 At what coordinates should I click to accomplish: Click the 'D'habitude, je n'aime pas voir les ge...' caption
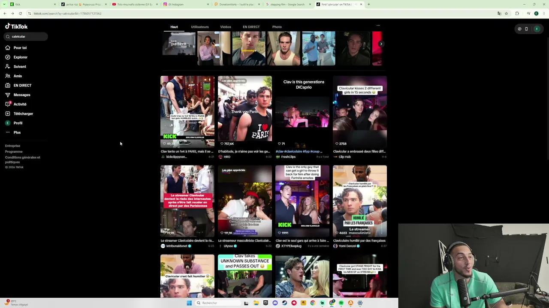pyautogui.click(x=244, y=151)
